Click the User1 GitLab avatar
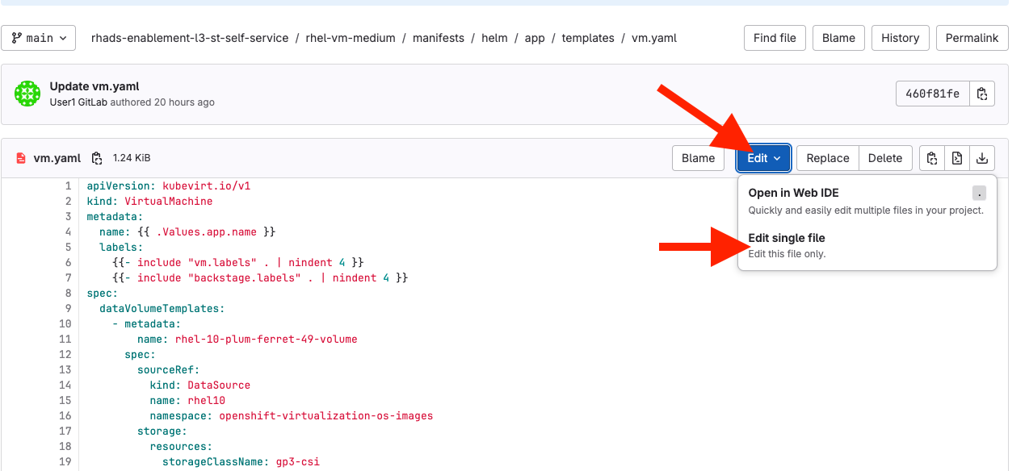Image resolution: width=1029 pixels, height=471 pixels. click(x=27, y=93)
